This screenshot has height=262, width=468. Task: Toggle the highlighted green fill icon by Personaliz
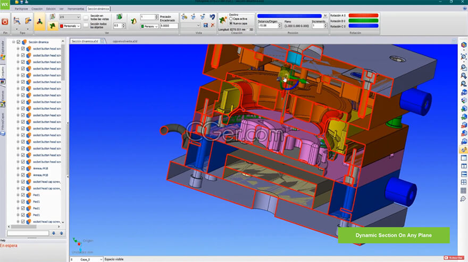pyautogui.click(x=53, y=26)
